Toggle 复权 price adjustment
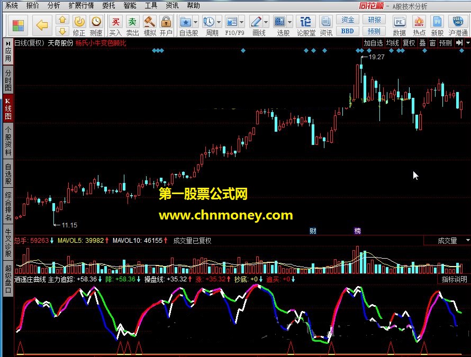The image size is (471, 357). (x=409, y=43)
